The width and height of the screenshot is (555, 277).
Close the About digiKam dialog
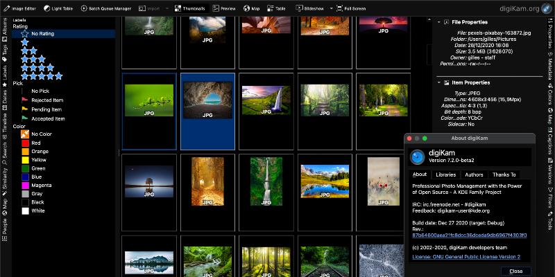click(515, 271)
